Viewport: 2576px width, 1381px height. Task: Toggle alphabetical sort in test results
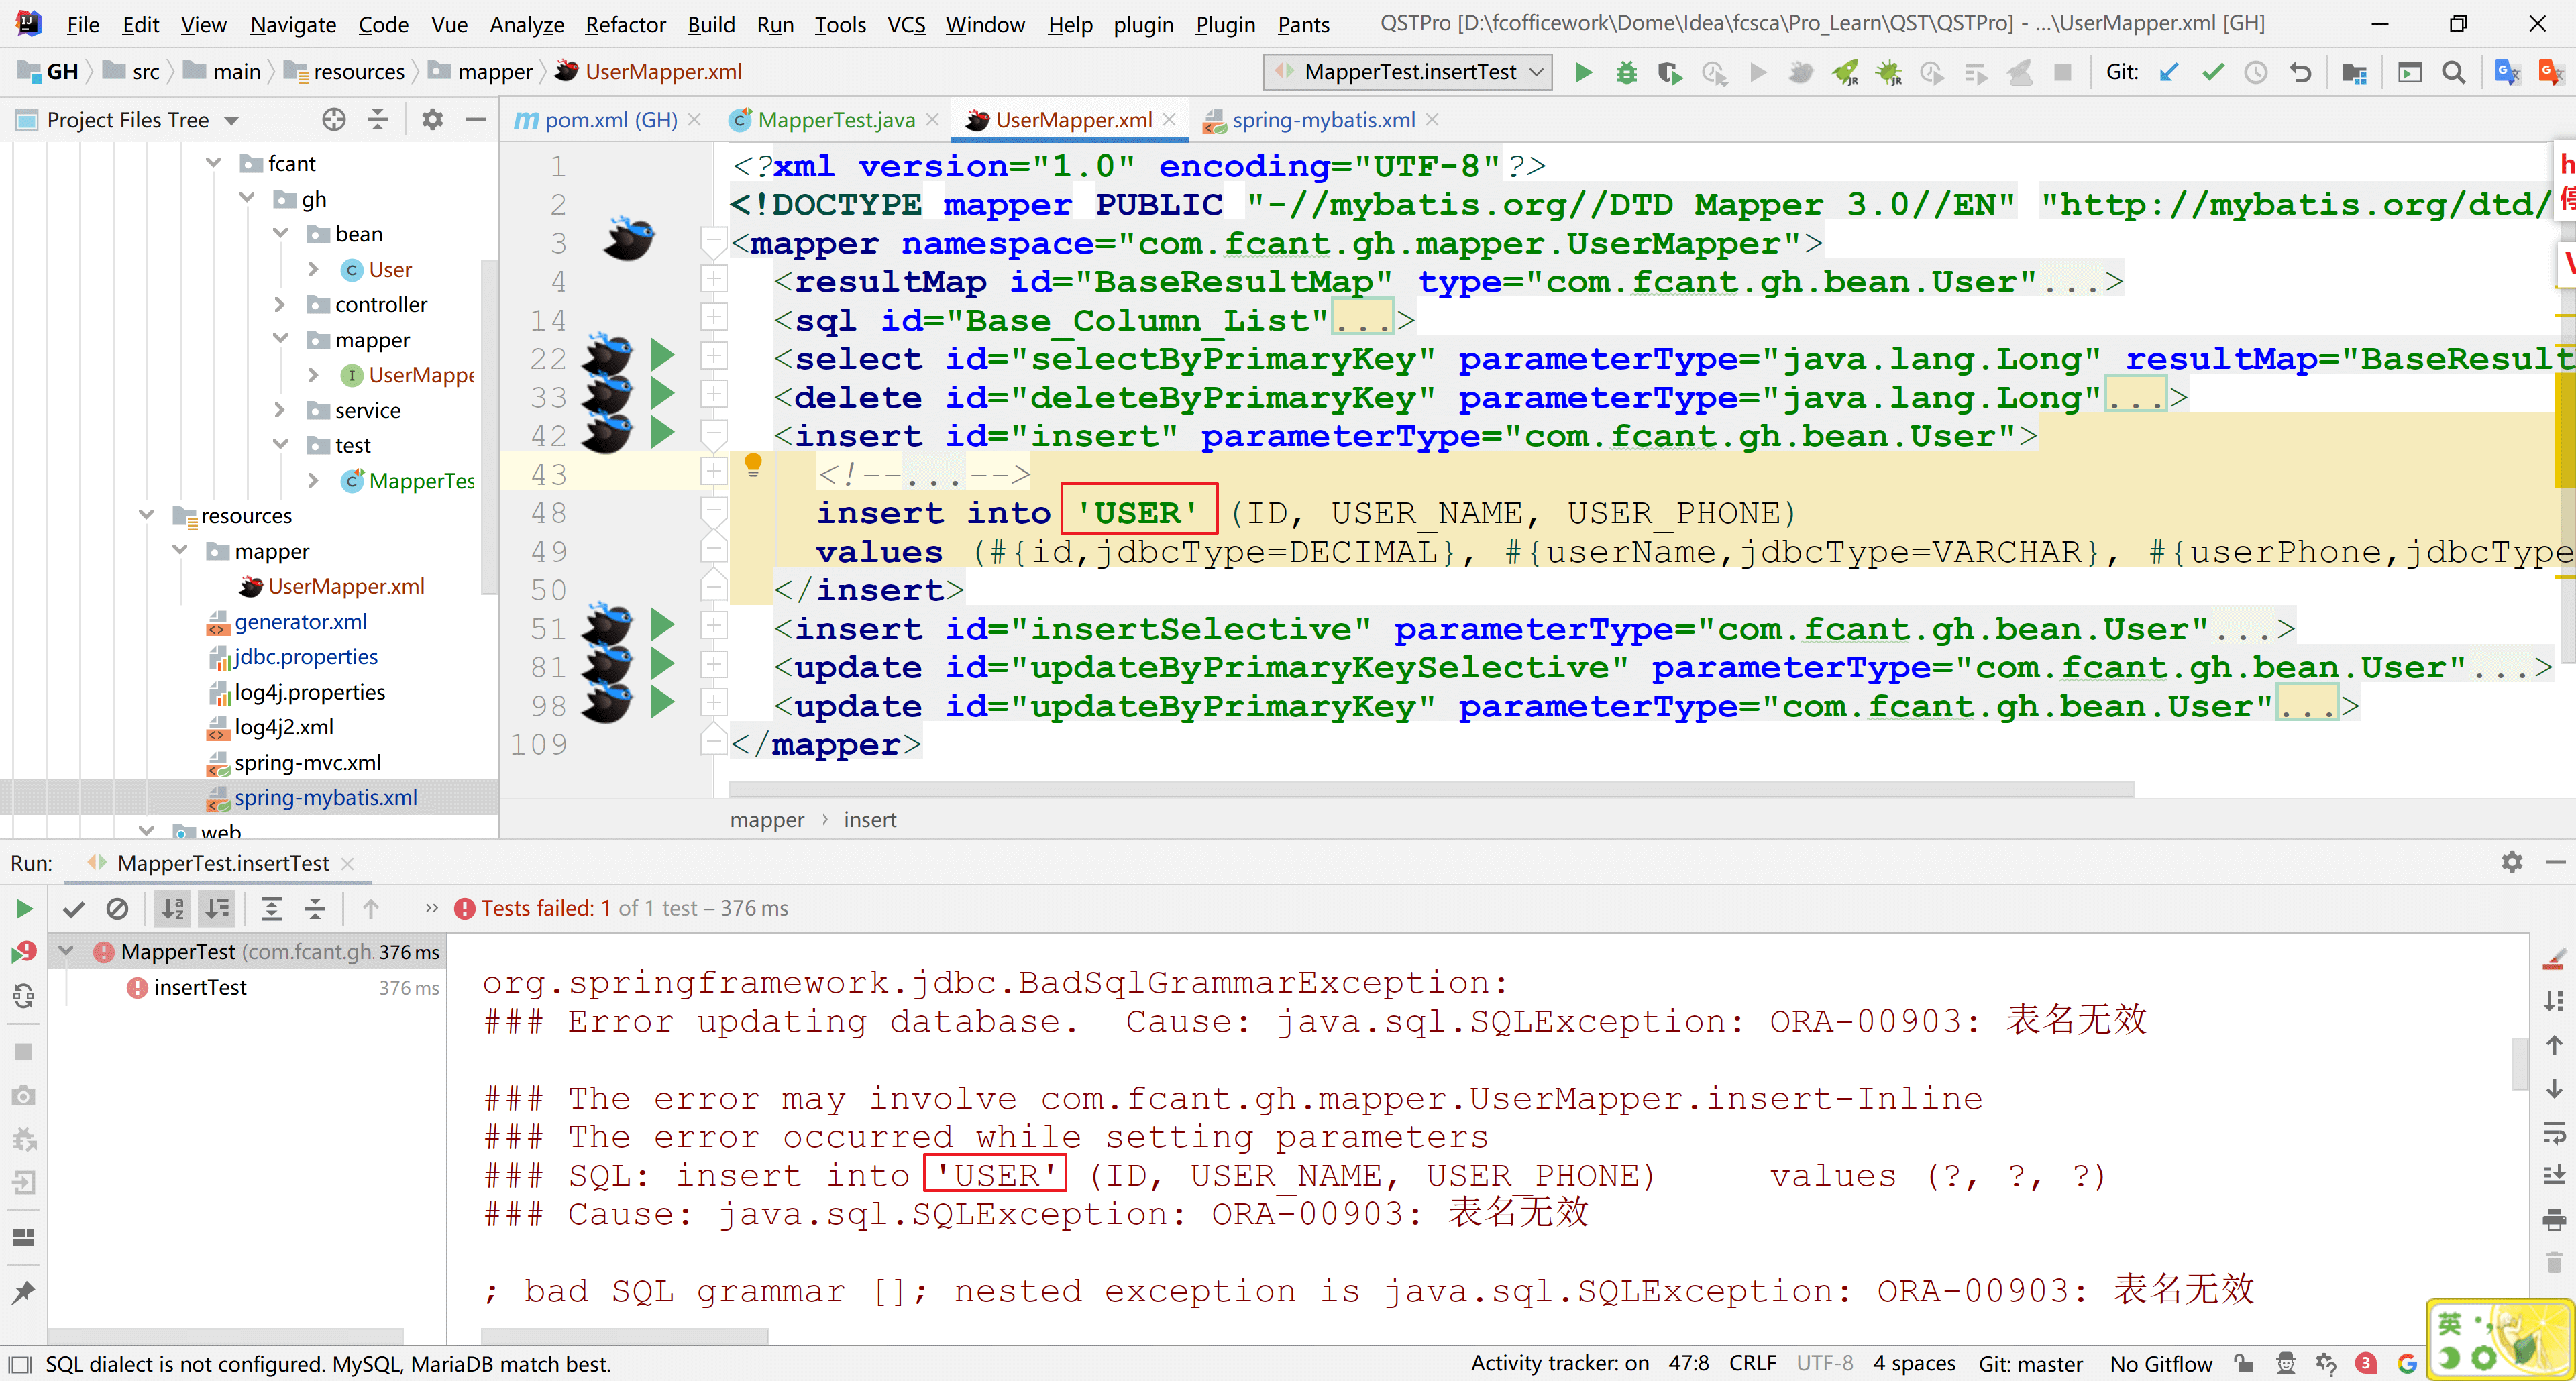click(x=173, y=909)
